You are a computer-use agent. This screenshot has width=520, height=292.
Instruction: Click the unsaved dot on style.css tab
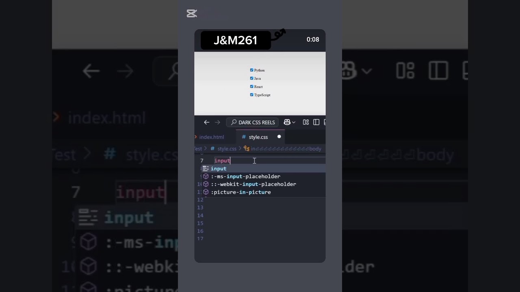click(279, 137)
